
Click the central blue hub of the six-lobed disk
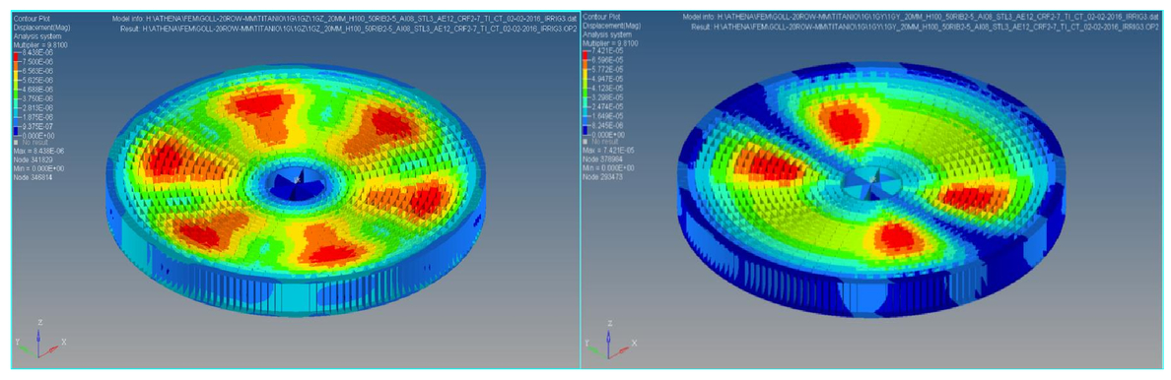coord(298,181)
